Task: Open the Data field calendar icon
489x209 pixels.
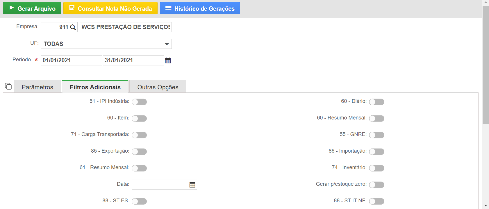Action: 192,185
